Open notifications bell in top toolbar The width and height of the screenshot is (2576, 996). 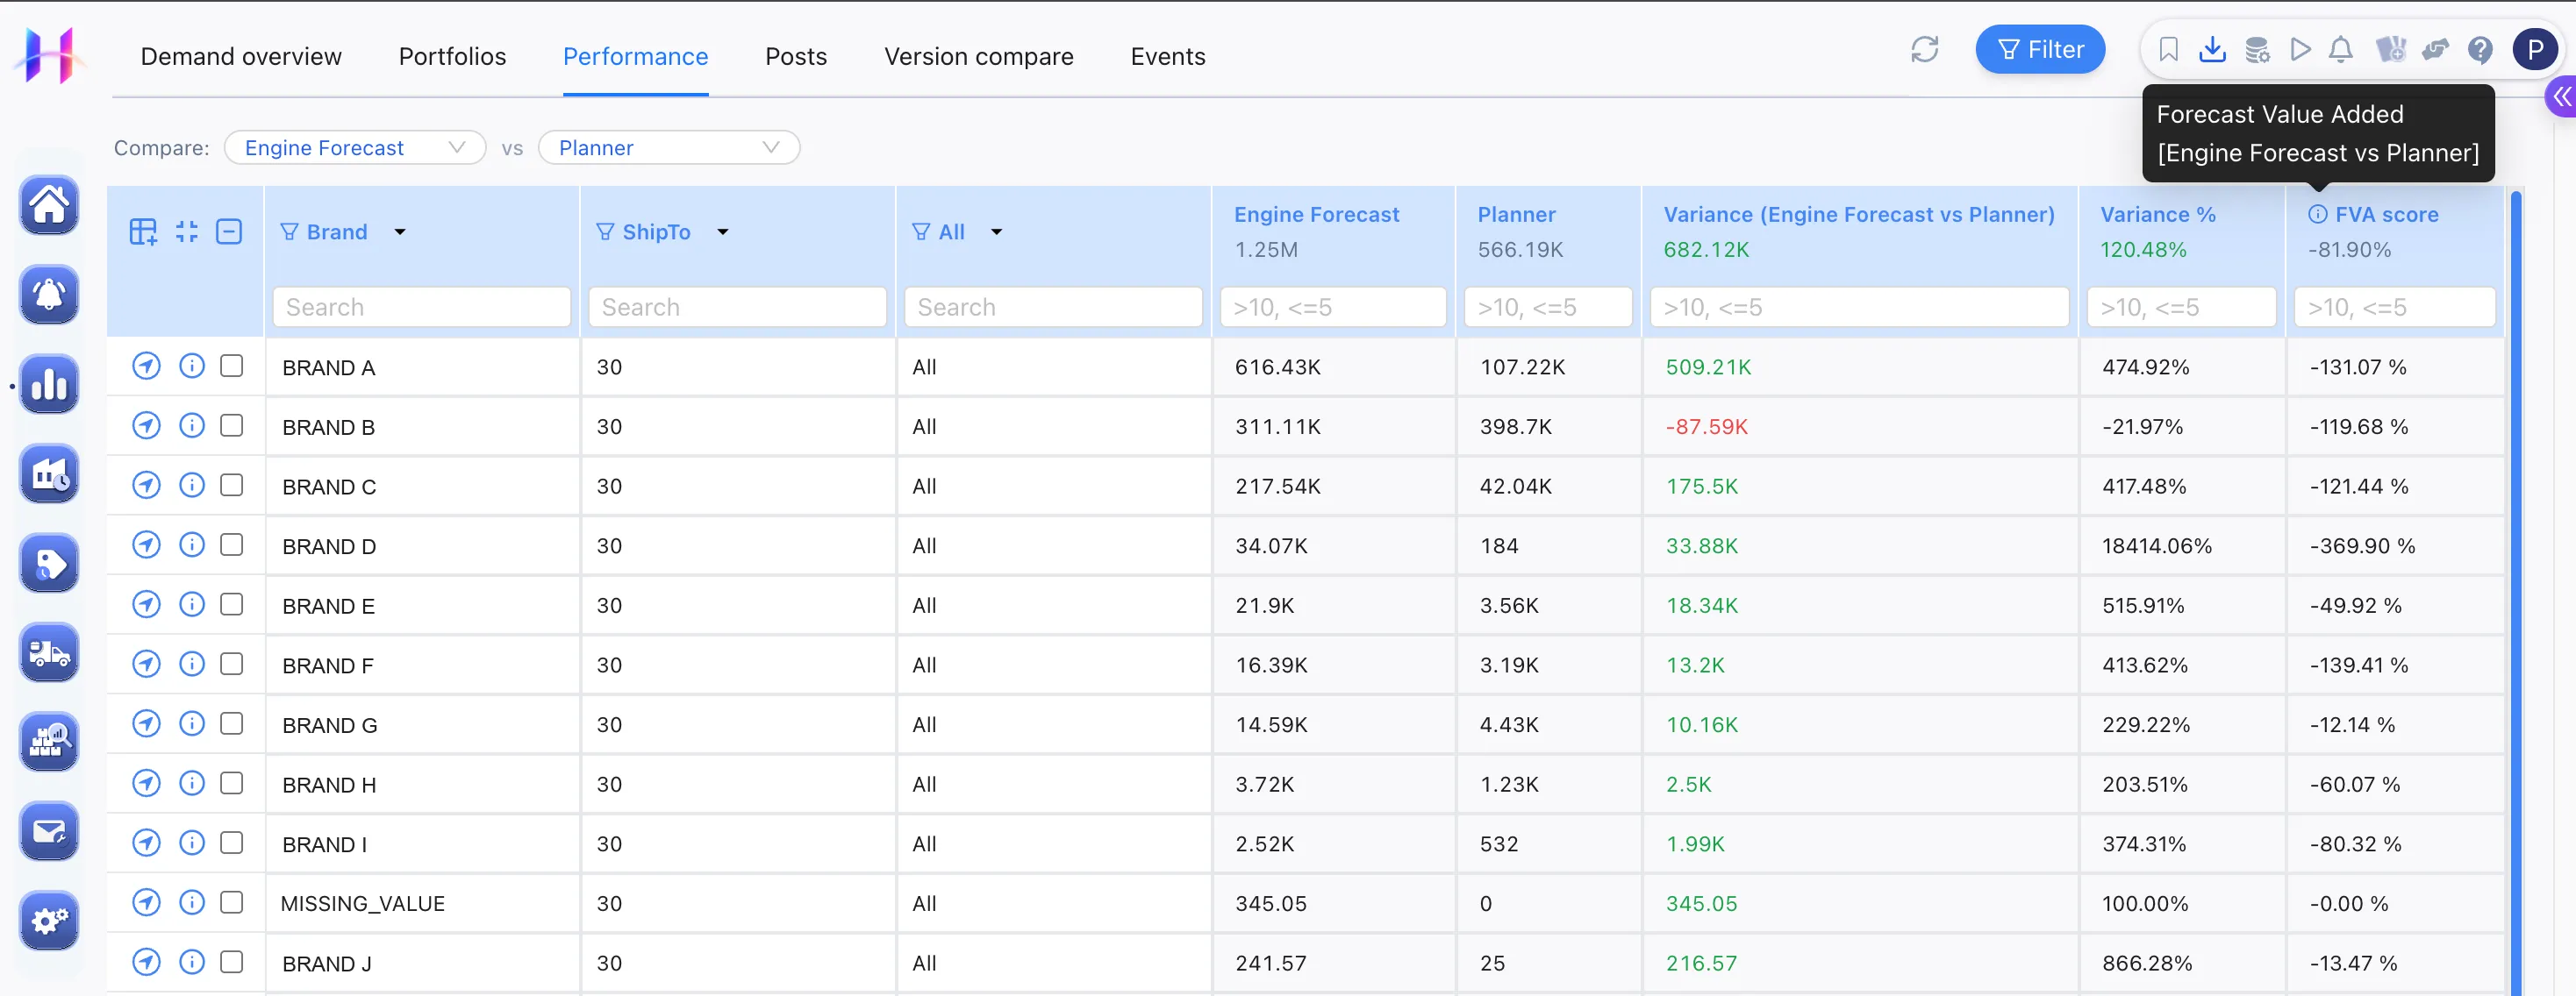(2341, 49)
